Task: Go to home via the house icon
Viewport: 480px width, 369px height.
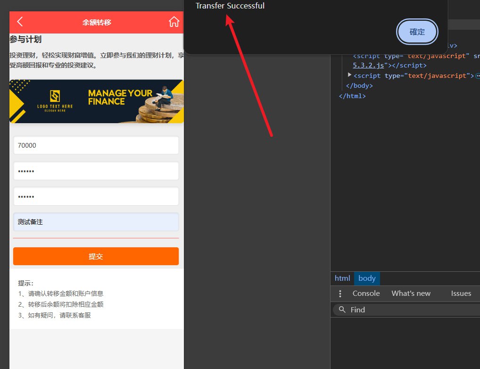Action: tap(174, 22)
